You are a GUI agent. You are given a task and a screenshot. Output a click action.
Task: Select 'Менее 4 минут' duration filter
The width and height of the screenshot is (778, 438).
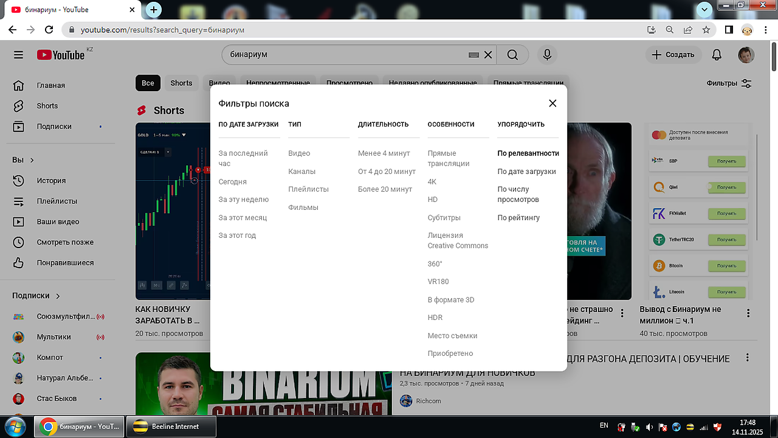[x=384, y=153]
